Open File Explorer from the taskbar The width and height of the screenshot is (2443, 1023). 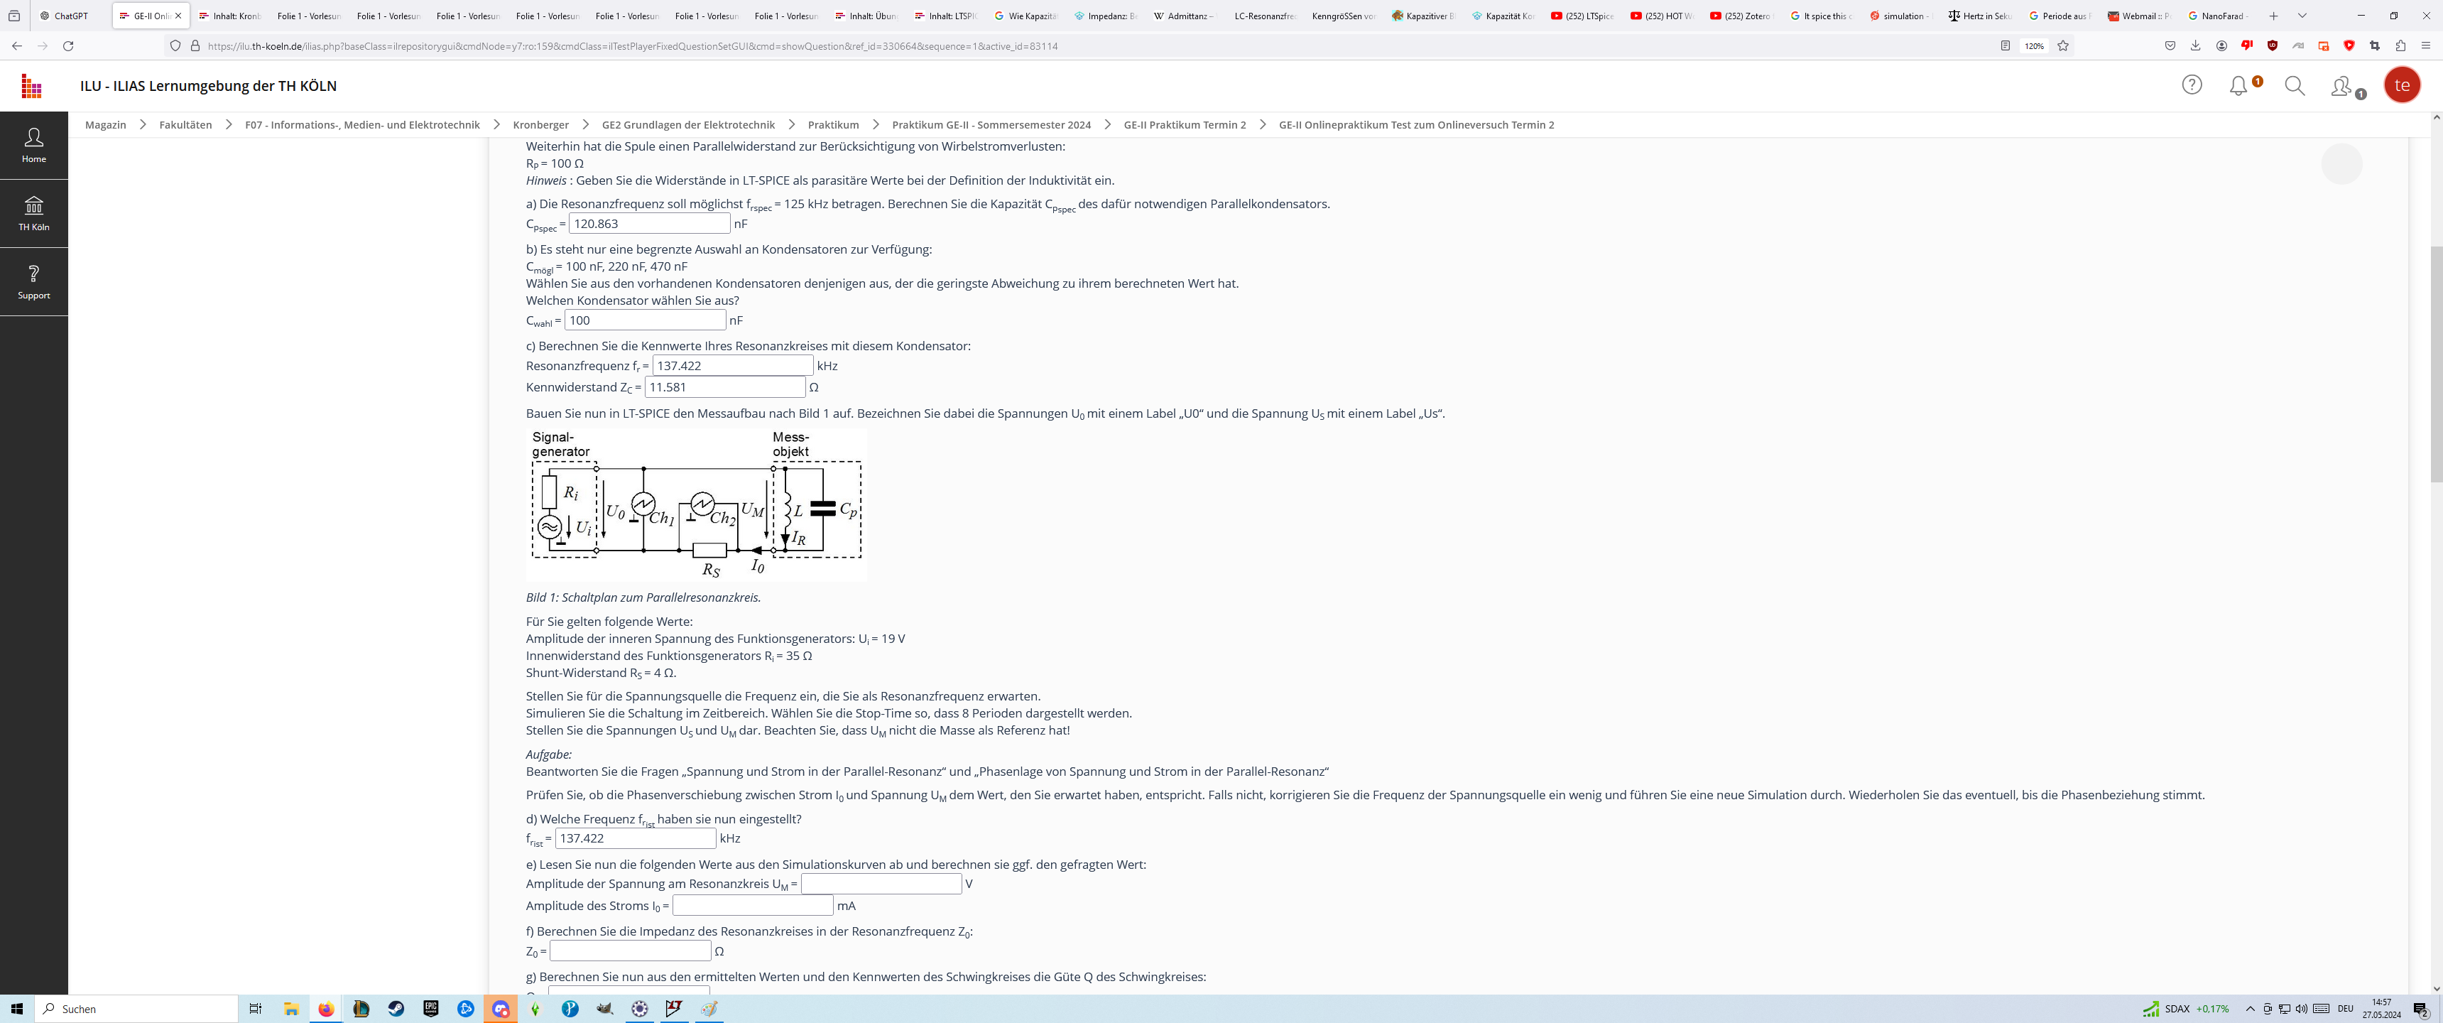pos(291,1009)
